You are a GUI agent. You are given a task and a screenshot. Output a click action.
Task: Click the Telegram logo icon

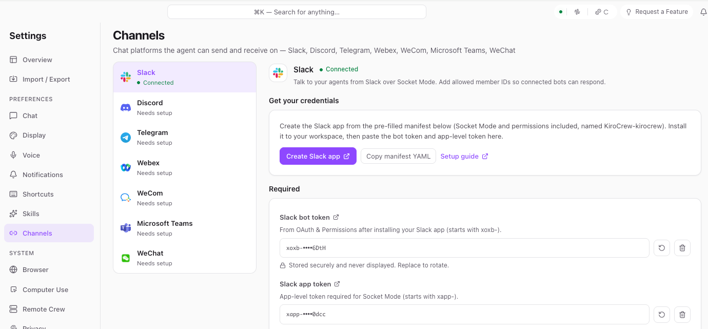pyautogui.click(x=126, y=138)
